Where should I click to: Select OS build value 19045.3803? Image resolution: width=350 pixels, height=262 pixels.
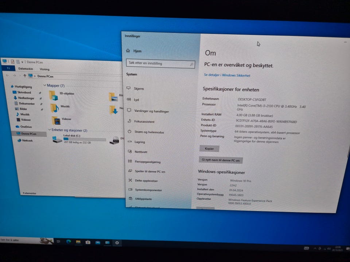point(236,195)
